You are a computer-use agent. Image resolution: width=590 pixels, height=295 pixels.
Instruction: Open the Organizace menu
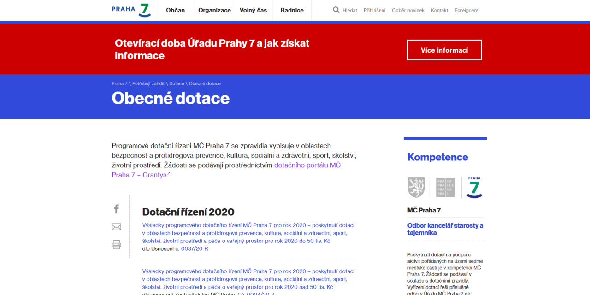coord(214,10)
